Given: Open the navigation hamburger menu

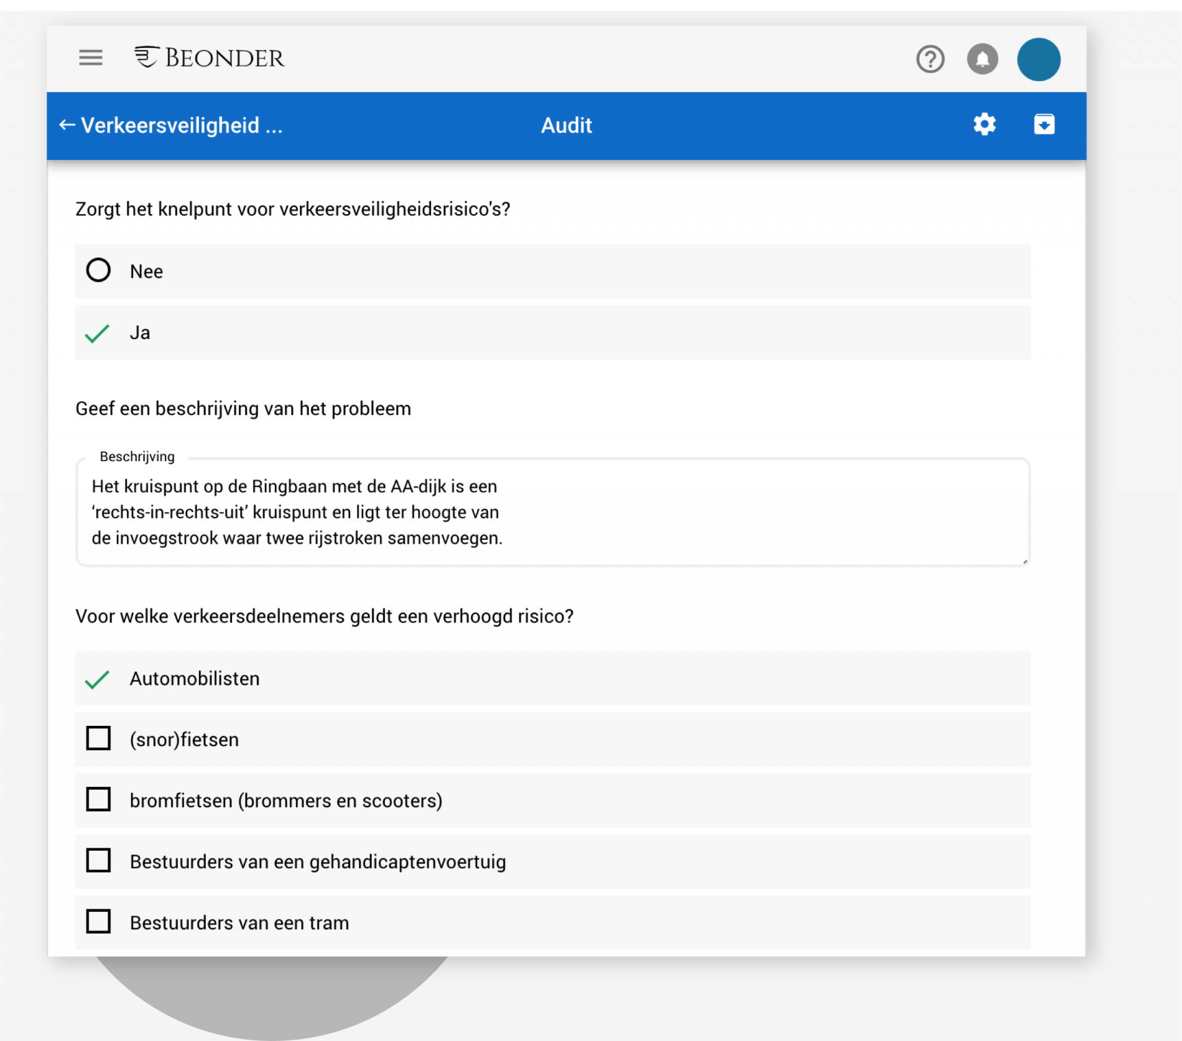Looking at the screenshot, I should point(90,58).
